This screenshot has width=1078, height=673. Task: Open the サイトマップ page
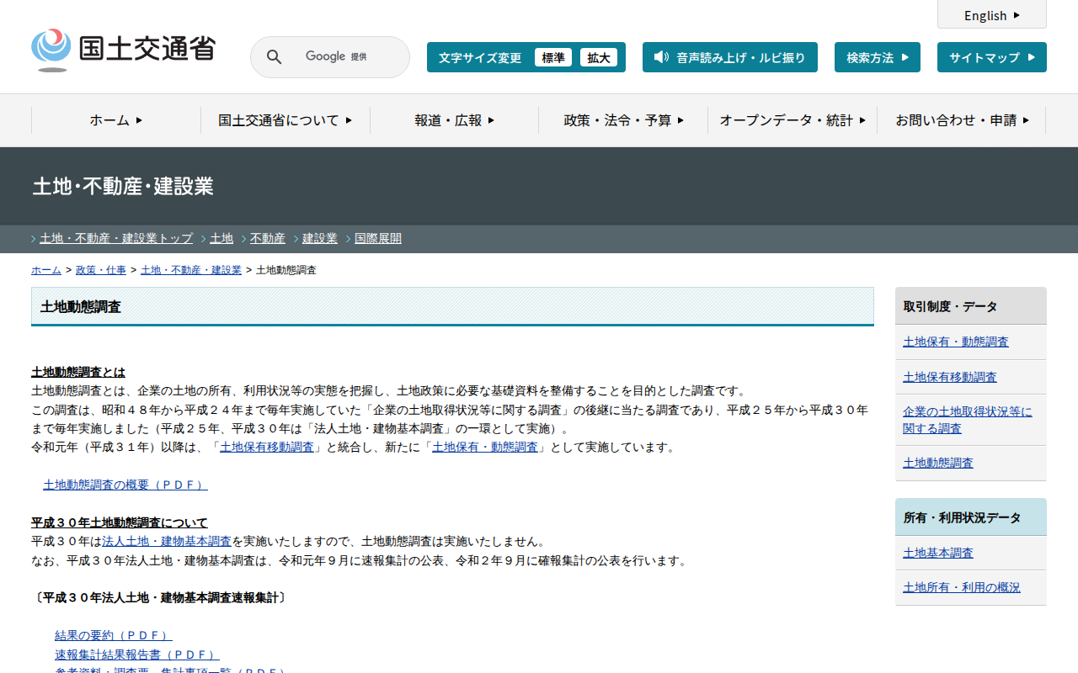(991, 57)
